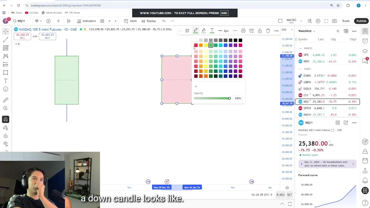This screenshot has height=208, width=370.
Task: Pick the blue color swatch
Action: 225,45
